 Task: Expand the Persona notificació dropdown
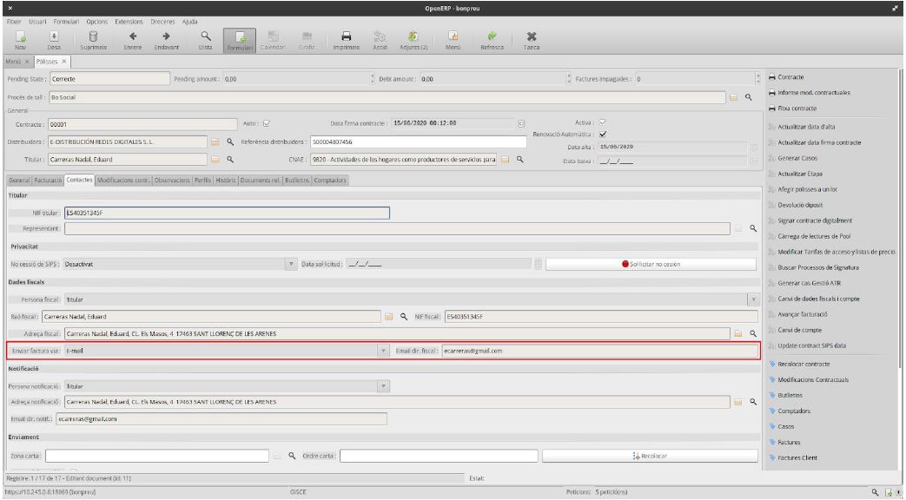pos(381,385)
